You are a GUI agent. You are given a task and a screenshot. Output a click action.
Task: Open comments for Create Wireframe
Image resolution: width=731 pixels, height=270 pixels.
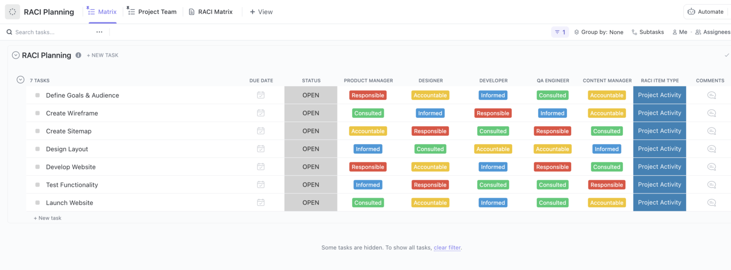click(x=711, y=113)
